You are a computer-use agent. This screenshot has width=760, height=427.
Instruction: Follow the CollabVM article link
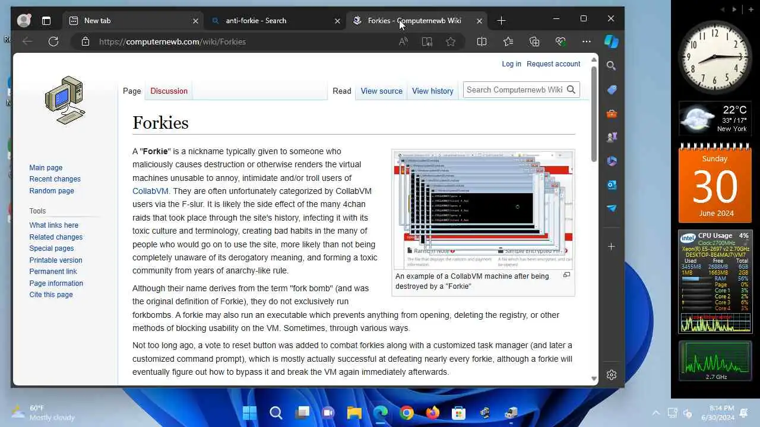pyautogui.click(x=150, y=191)
